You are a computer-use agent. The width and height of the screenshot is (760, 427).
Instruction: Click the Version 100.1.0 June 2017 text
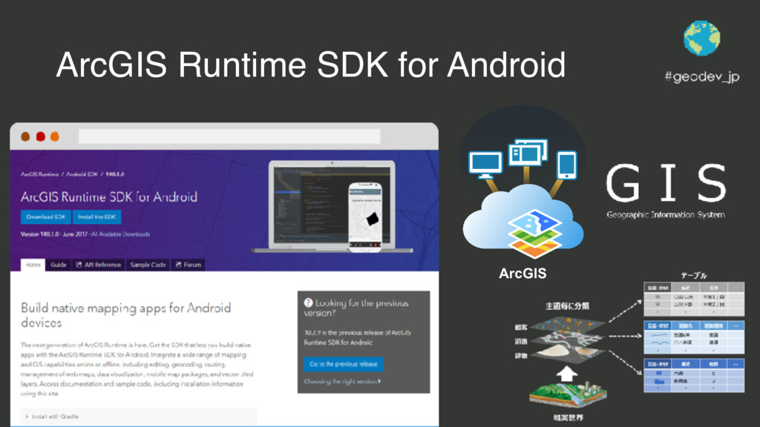point(53,234)
